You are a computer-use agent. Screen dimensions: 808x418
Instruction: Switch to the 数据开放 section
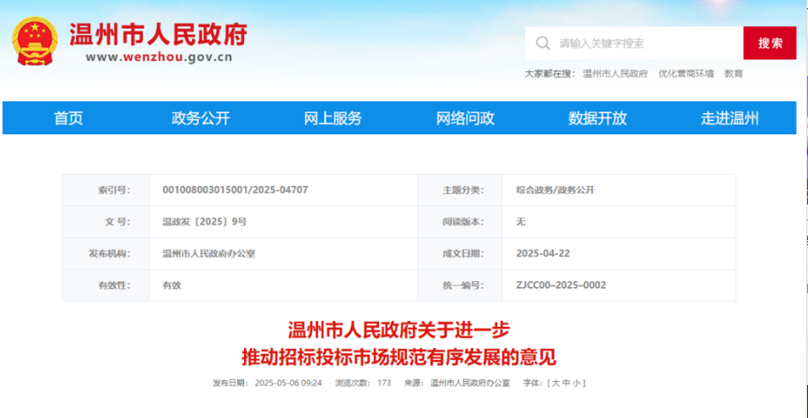pyautogui.click(x=598, y=118)
